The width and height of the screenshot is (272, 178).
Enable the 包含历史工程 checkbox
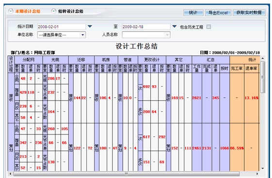208,27
